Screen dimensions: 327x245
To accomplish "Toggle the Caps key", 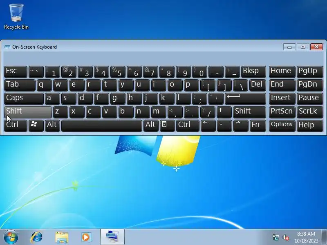I will click(x=24, y=99).
